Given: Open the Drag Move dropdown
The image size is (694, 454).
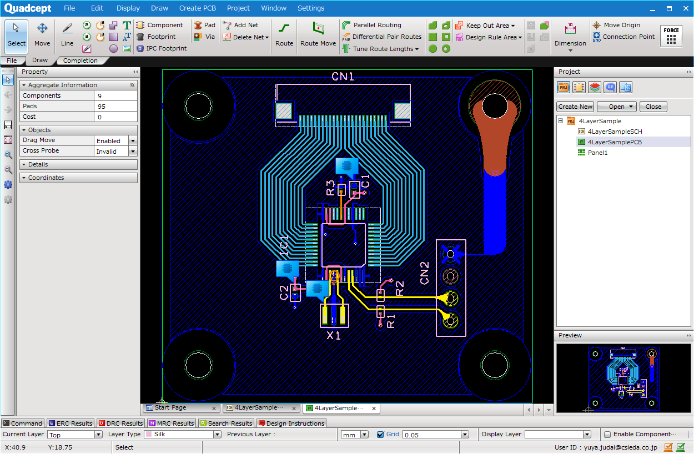Looking at the screenshot, I should click(x=133, y=141).
